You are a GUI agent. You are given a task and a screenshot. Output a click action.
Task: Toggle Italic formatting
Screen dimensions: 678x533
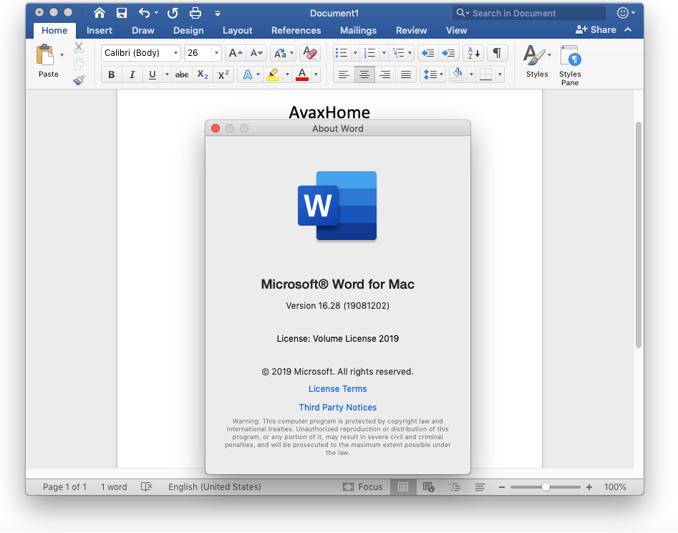pos(132,75)
